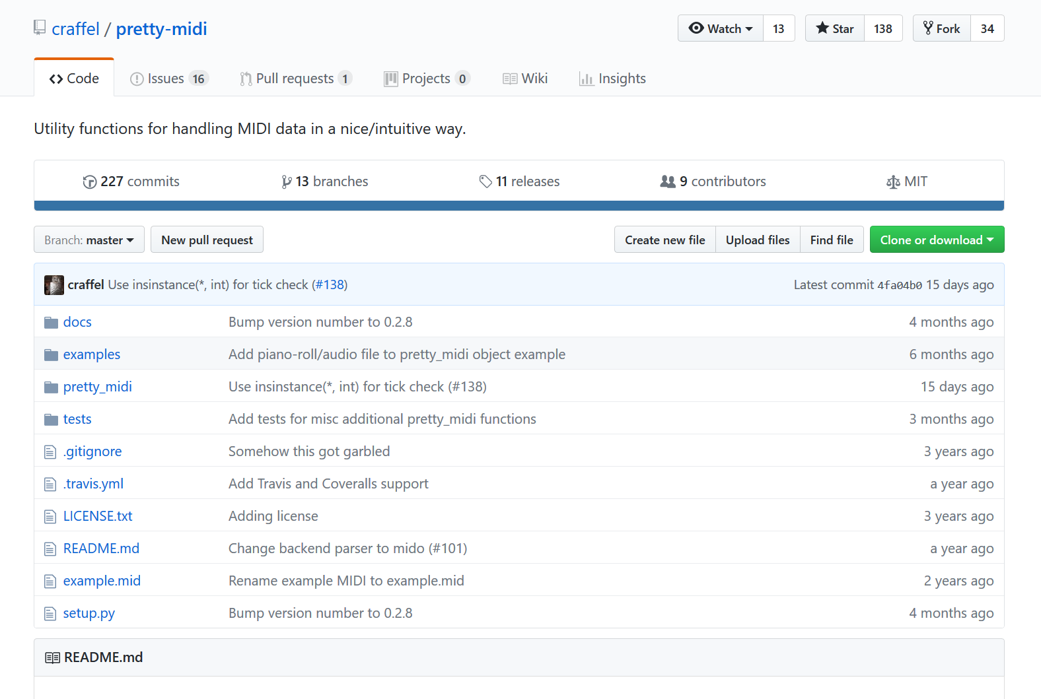Click the releases tag icon

click(x=485, y=182)
